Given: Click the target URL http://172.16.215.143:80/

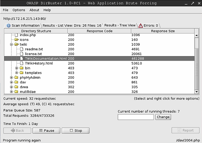Looking at the screenshot, I should [x=25, y=19].
